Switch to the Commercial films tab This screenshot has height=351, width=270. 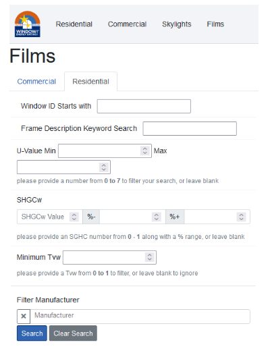[x=36, y=82]
